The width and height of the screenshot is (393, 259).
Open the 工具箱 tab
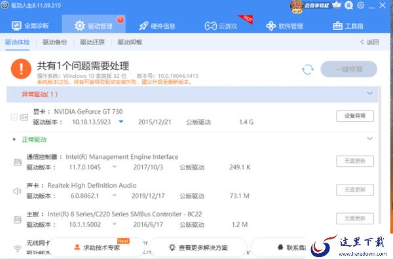click(348, 26)
